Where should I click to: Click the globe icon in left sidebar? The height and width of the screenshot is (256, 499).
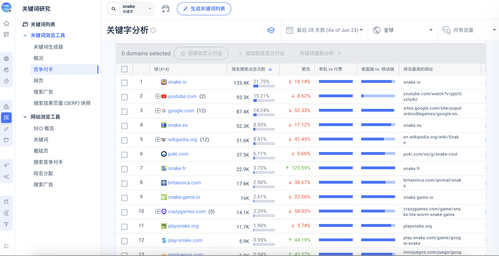pos(6,59)
